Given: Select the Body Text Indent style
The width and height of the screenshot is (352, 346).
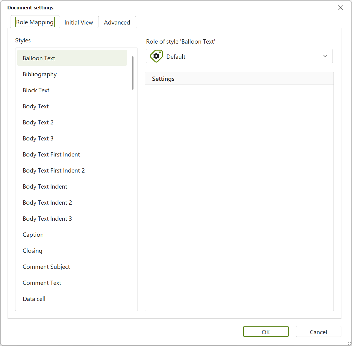Looking at the screenshot, I should click(x=72, y=186).
